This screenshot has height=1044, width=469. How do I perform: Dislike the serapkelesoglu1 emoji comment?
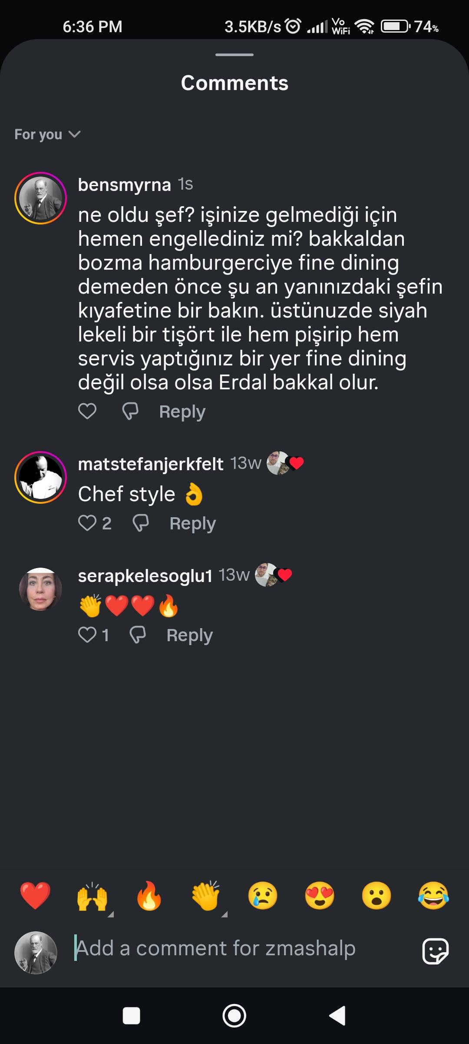click(138, 635)
